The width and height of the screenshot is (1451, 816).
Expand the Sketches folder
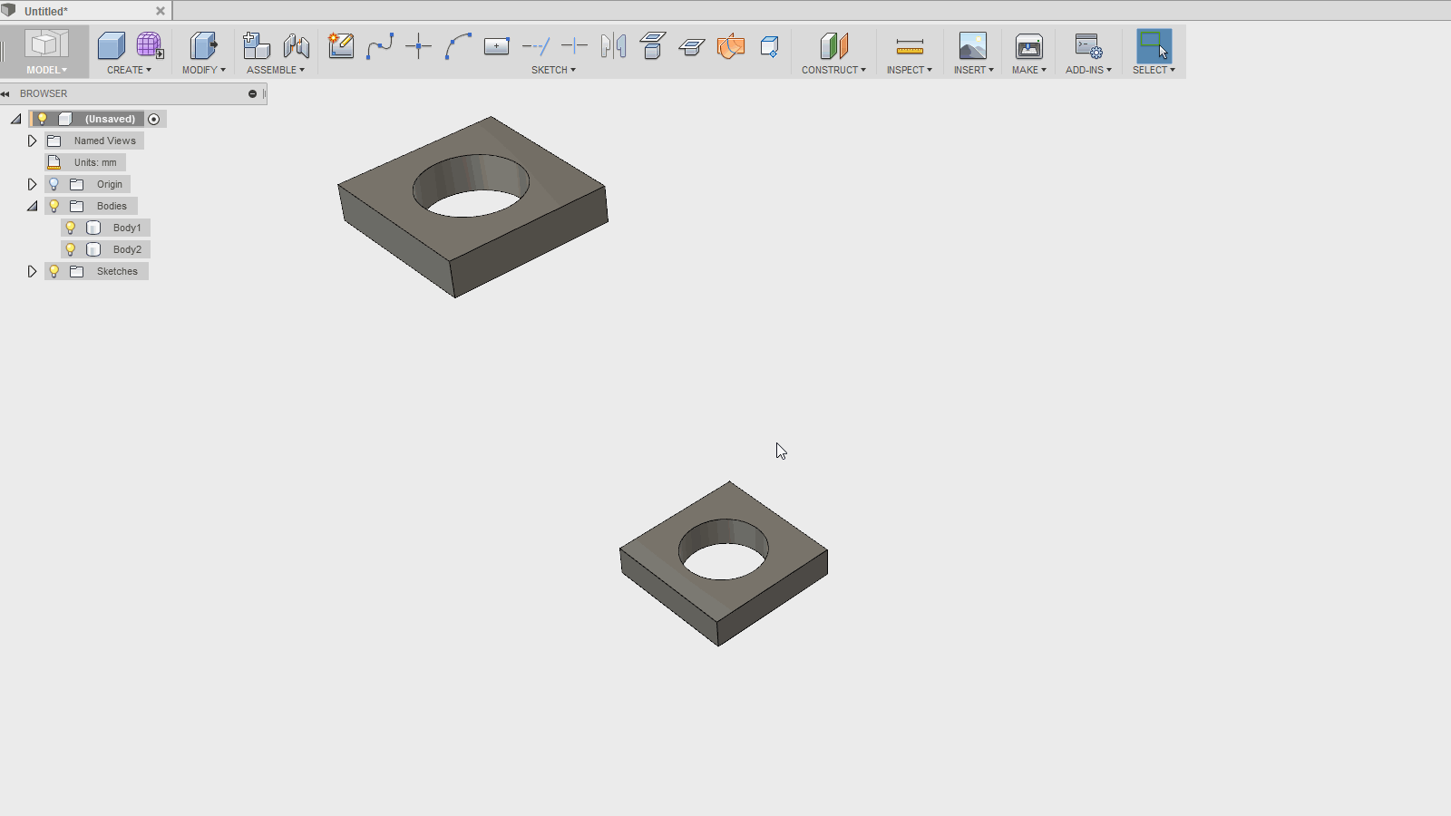pyautogui.click(x=32, y=271)
